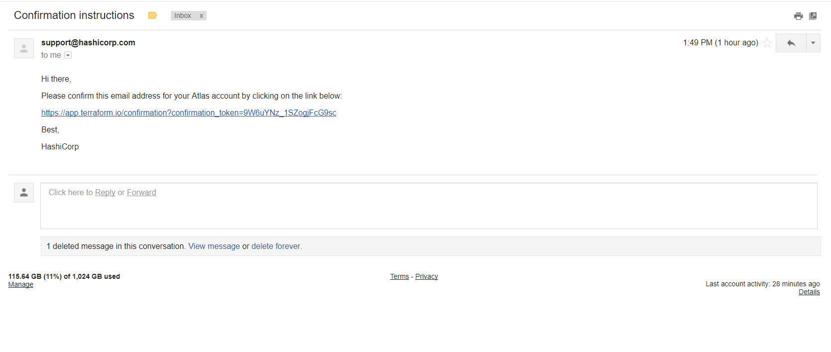Click View message for deleted message
This screenshot has width=831, height=352.
click(214, 246)
